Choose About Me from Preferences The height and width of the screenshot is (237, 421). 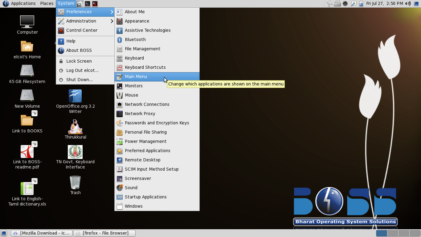pyautogui.click(x=157, y=12)
